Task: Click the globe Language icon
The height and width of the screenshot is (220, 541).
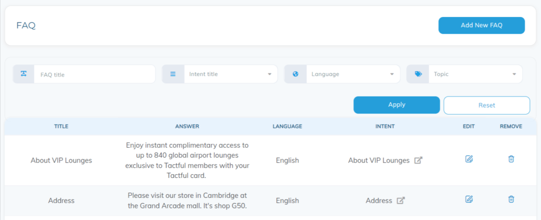Action: 295,74
